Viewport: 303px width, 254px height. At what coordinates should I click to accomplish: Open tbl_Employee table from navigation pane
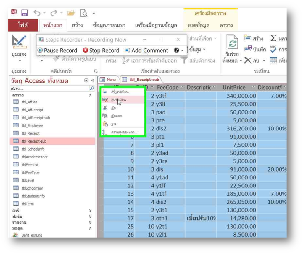pos(32,126)
